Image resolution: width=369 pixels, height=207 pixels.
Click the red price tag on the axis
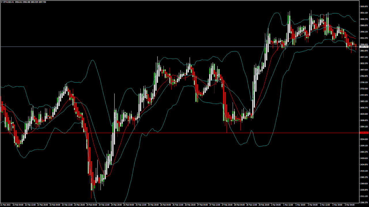(364, 133)
